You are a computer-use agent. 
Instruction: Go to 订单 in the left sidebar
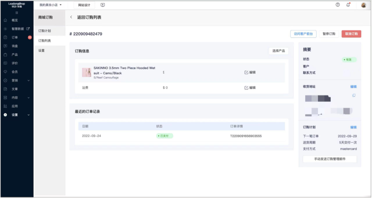14,38
